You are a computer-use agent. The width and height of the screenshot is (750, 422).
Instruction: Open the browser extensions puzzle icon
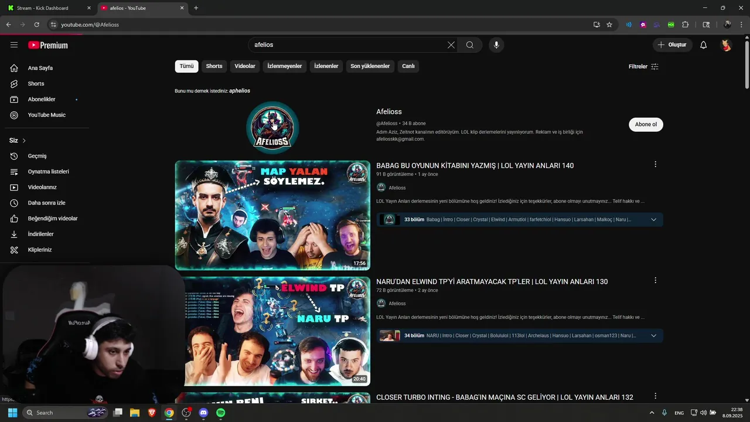click(686, 25)
